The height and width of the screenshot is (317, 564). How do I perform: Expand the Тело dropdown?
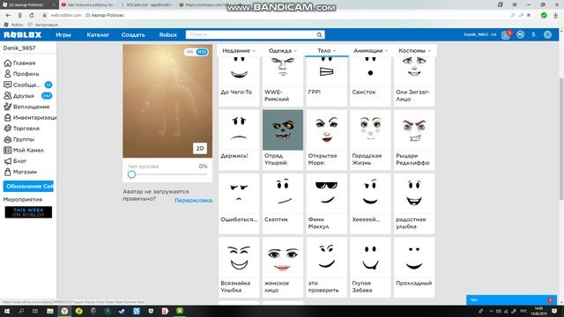327,51
